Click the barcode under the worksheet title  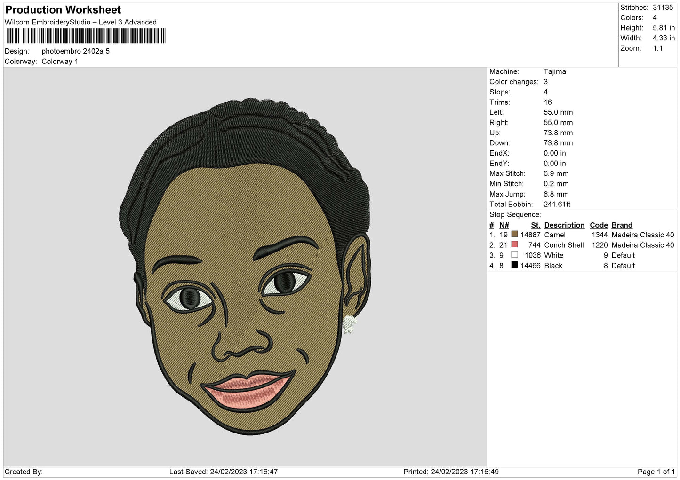point(86,36)
